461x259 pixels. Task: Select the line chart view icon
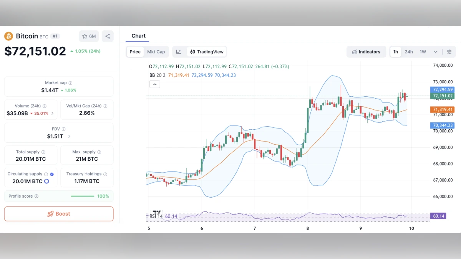pyautogui.click(x=179, y=51)
